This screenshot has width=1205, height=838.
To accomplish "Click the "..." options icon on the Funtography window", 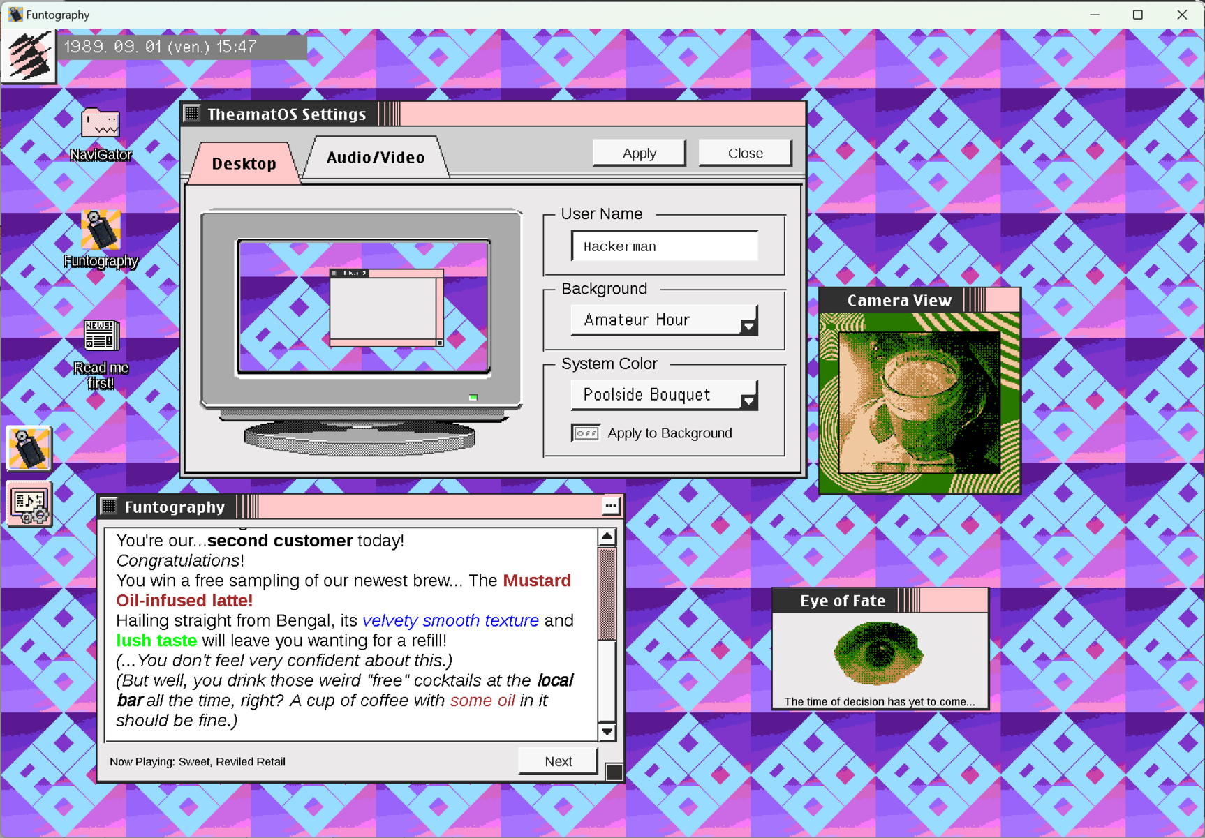I will point(611,505).
